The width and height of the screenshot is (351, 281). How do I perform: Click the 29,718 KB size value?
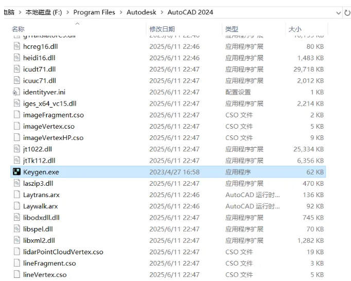[309, 69]
